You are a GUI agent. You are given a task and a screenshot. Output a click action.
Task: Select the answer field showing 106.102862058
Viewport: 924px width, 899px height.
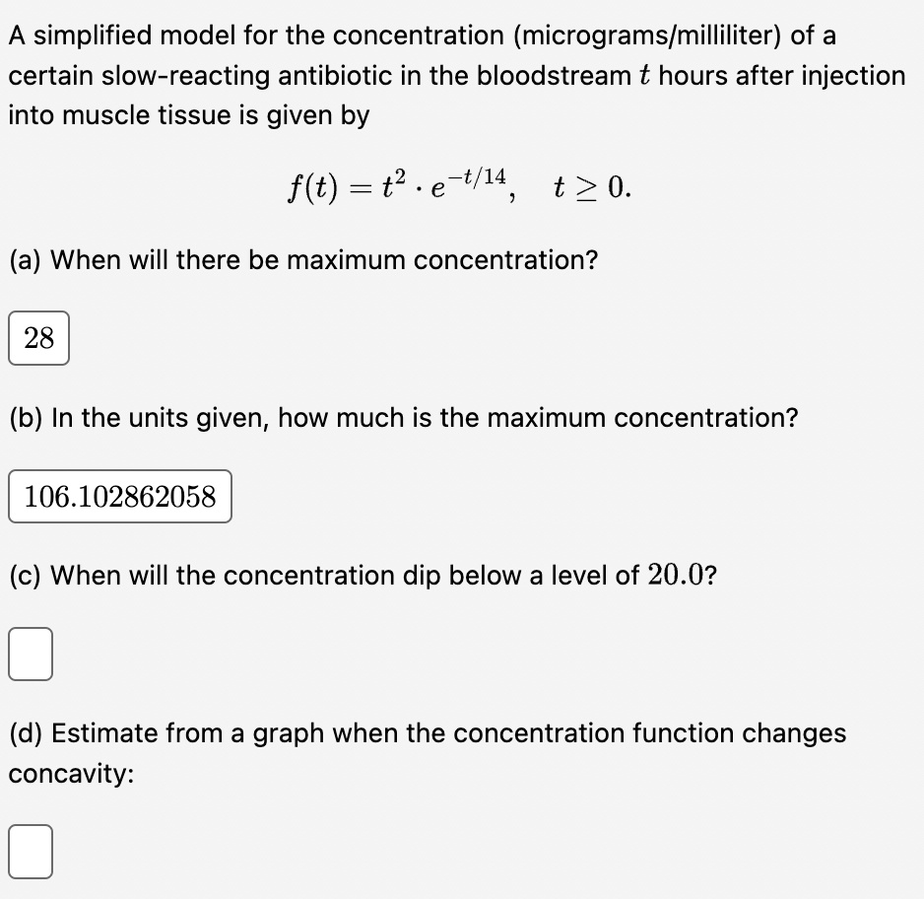pyautogui.click(x=118, y=497)
